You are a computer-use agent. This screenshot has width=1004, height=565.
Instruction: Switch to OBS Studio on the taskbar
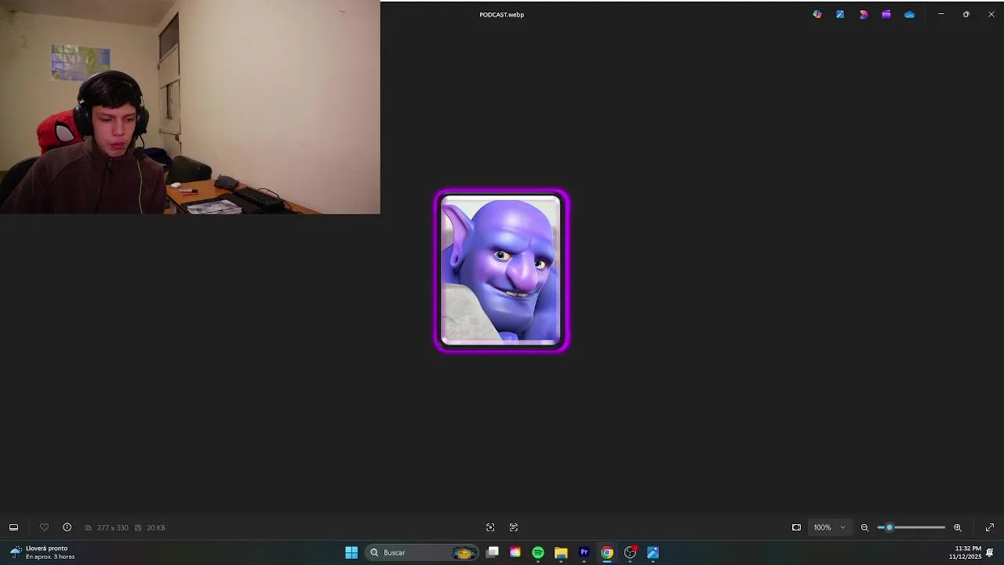point(630,552)
